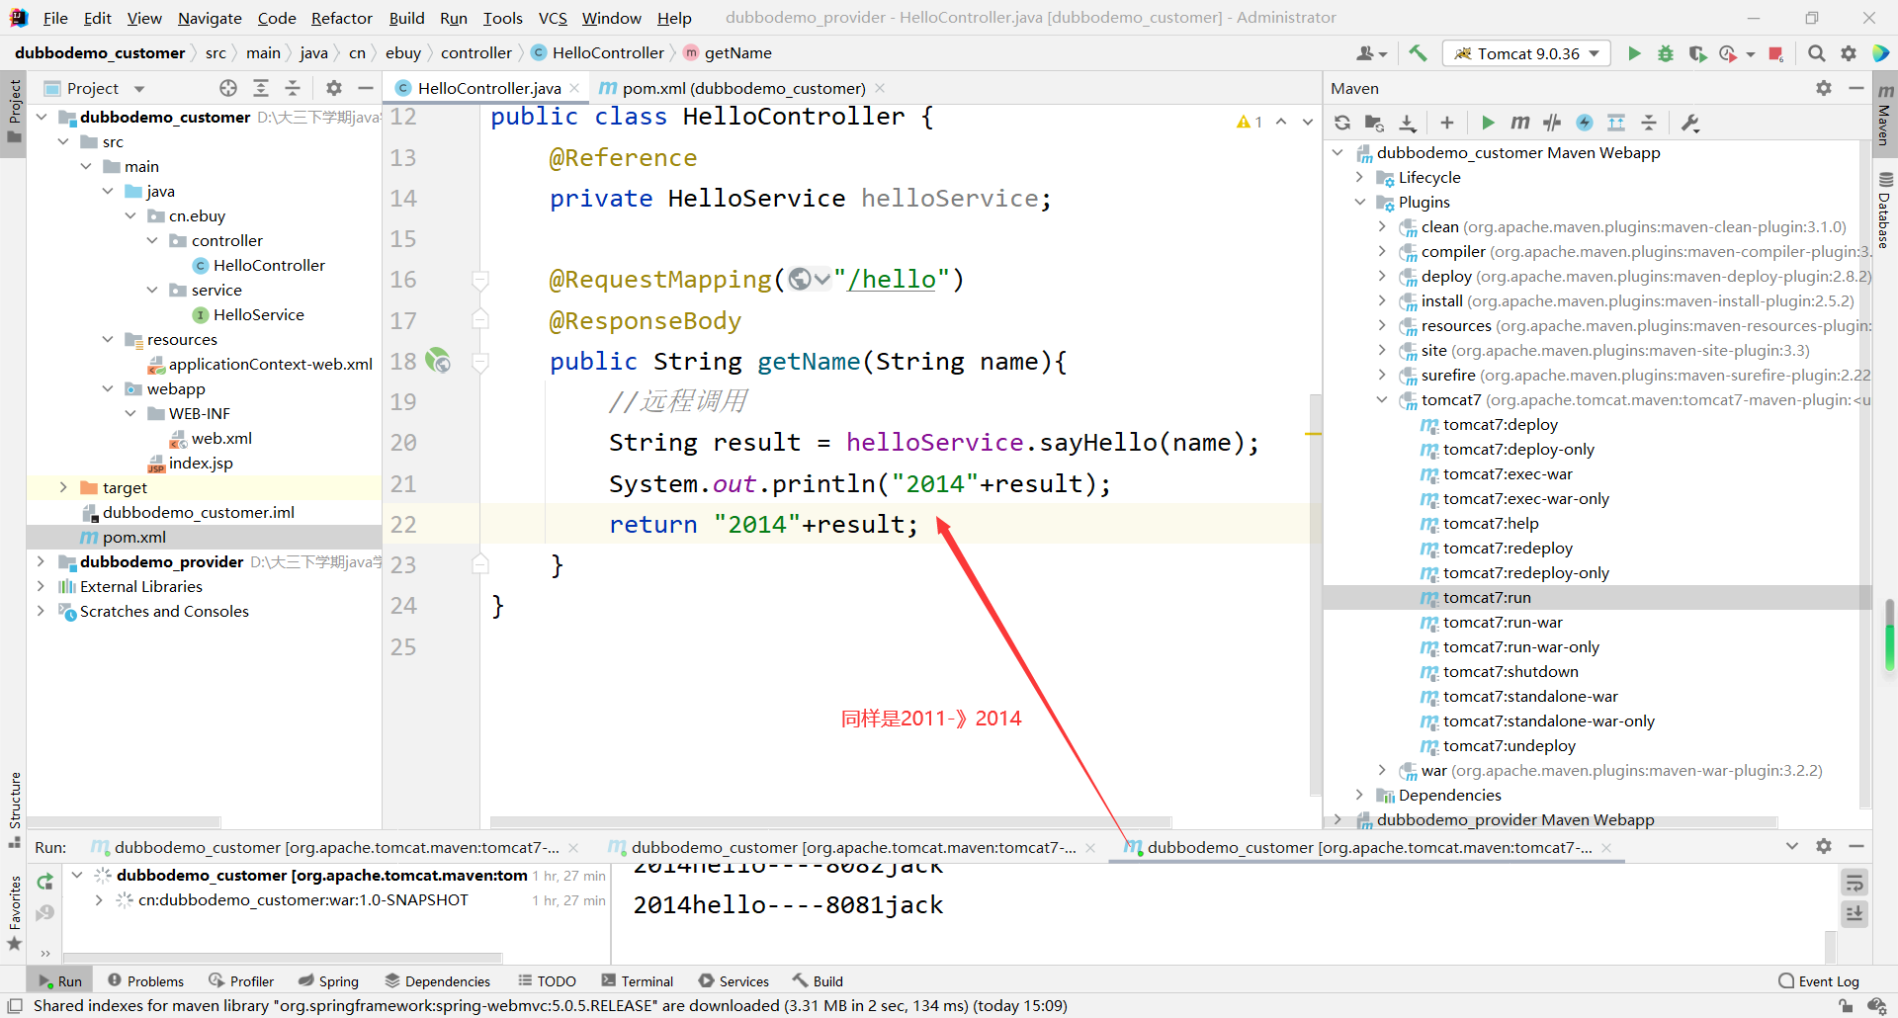Open Maven settings wrench

(1690, 123)
